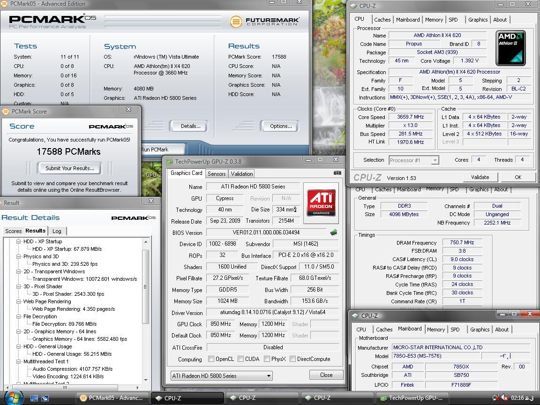Viewport: 540px width, 405px height.
Task: Click PCMark Score dialog title icon
Action: 6,111
